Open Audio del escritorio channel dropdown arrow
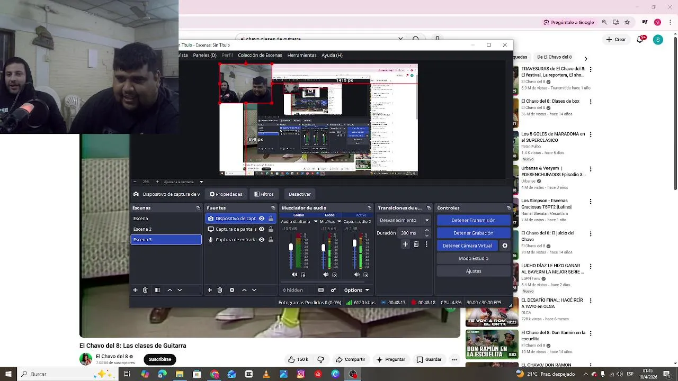 (316, 222)
